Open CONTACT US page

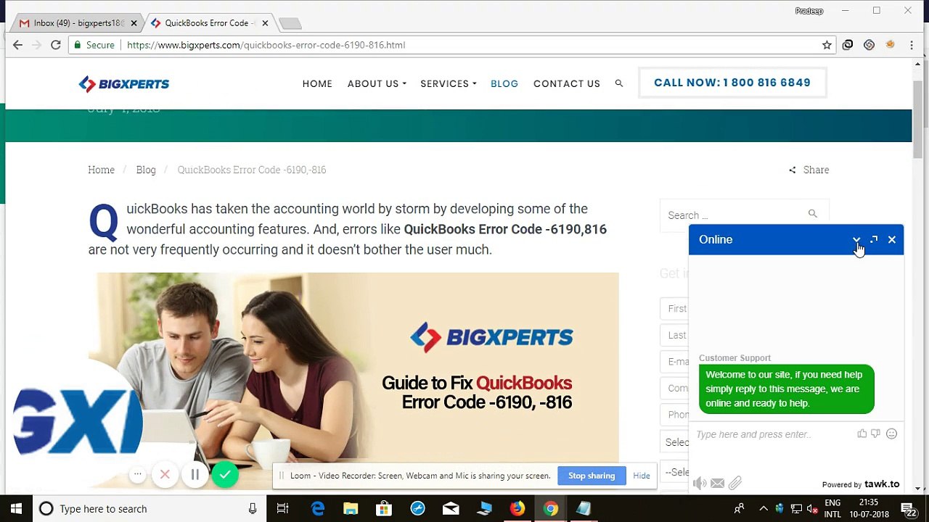(x=567, y=83)
